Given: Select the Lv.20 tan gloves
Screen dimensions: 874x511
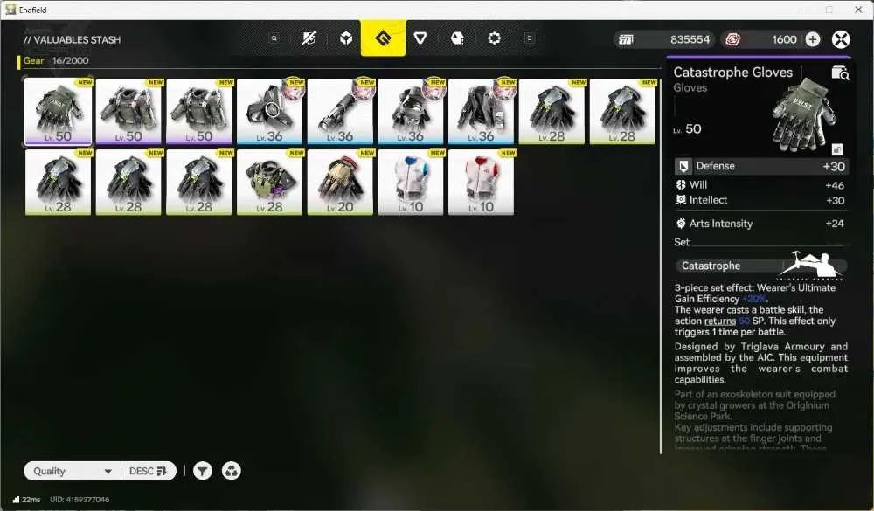Looking at the screenshot, I should (x=341, y=182).
